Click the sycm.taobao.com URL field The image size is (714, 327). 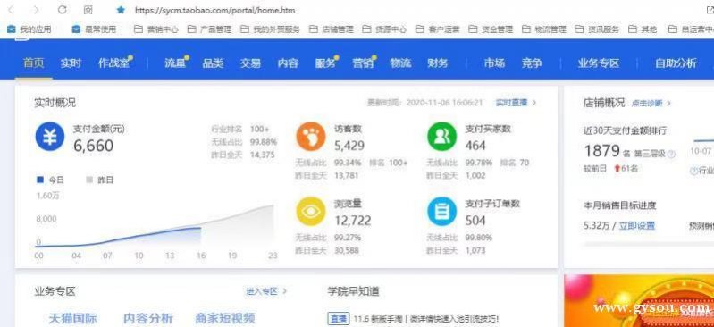(215, 10)
